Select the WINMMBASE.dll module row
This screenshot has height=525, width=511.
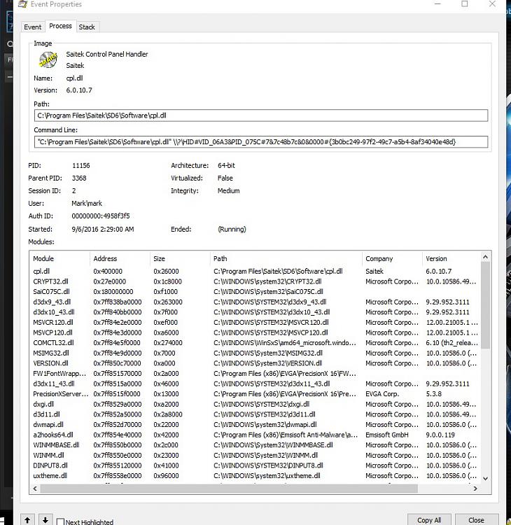coord(255,445)
